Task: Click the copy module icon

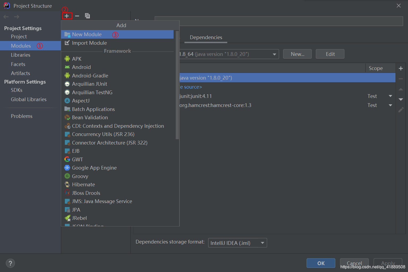Action: click(x=87, y=16)
